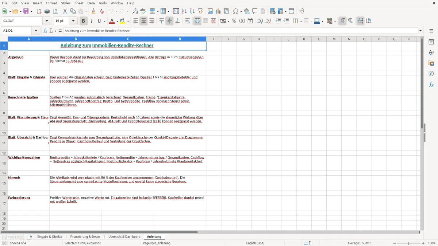
Task: Insert comment speech bubble icon
Action: click(x=255, y=11)
